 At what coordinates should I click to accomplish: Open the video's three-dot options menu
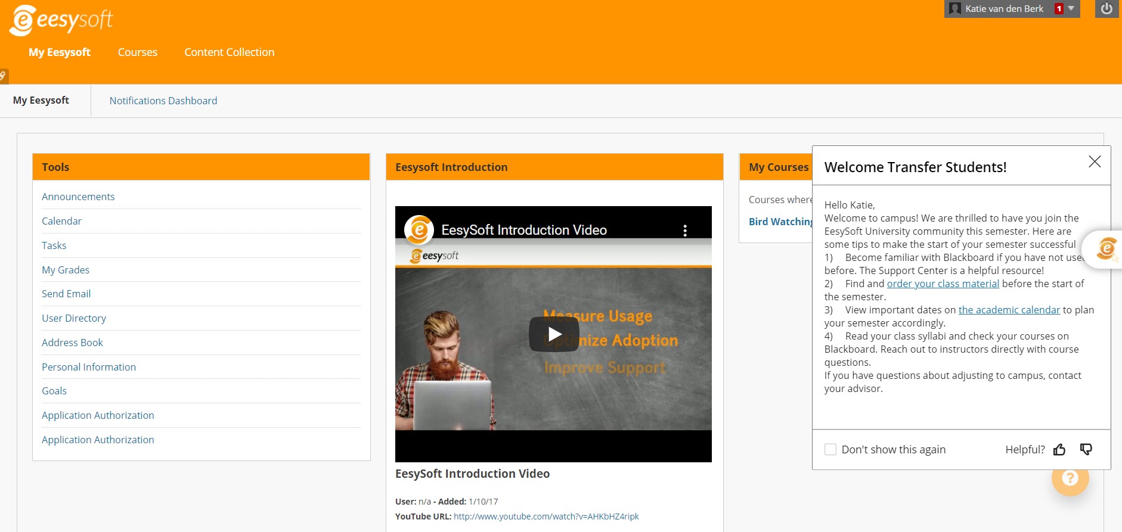pos(685,231)
